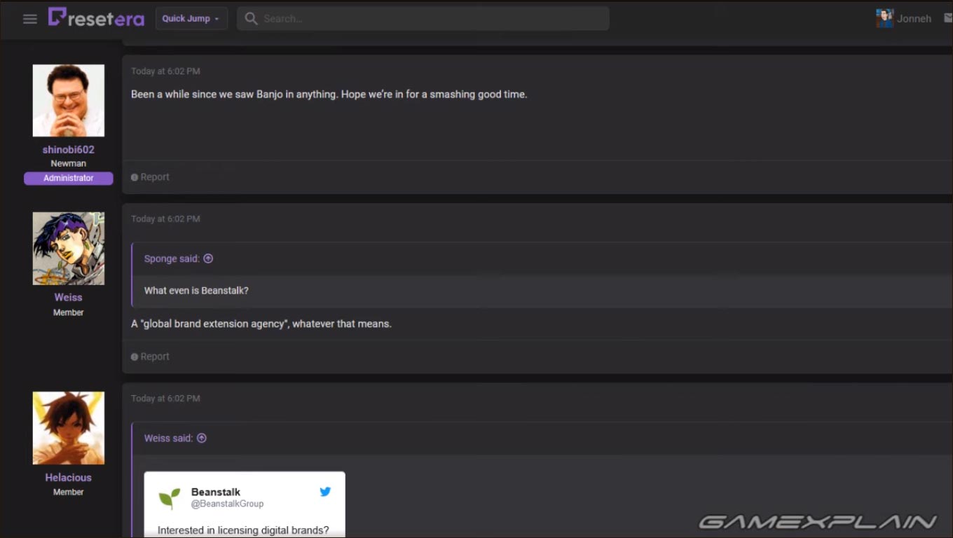Click the Administrator badge
This screenshot has width=953, height=538.
click(x=69, y=179)
